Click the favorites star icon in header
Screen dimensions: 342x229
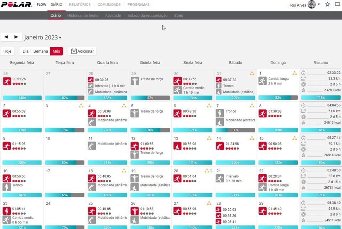(x=327, y=5)
